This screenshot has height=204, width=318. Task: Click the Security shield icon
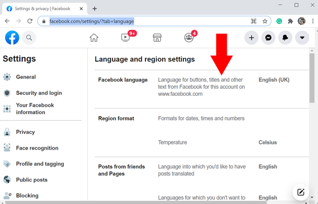[x=7, y=93]
